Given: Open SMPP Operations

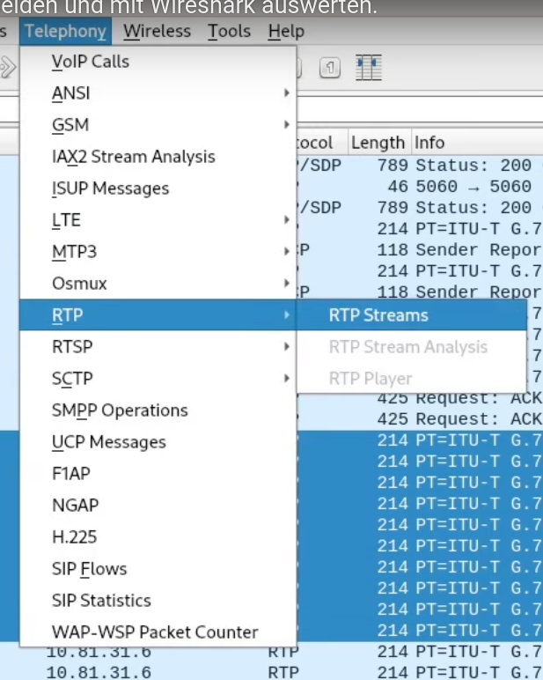Looking at the screenshot, I should [x=158, y=410].
